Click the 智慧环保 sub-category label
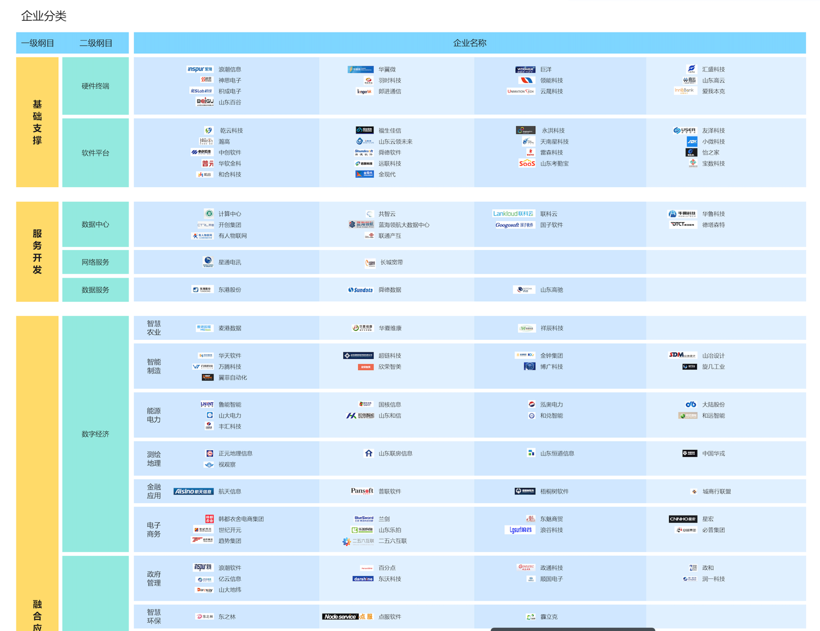Screen dimensions: 820x631 [x=154, y=616]
